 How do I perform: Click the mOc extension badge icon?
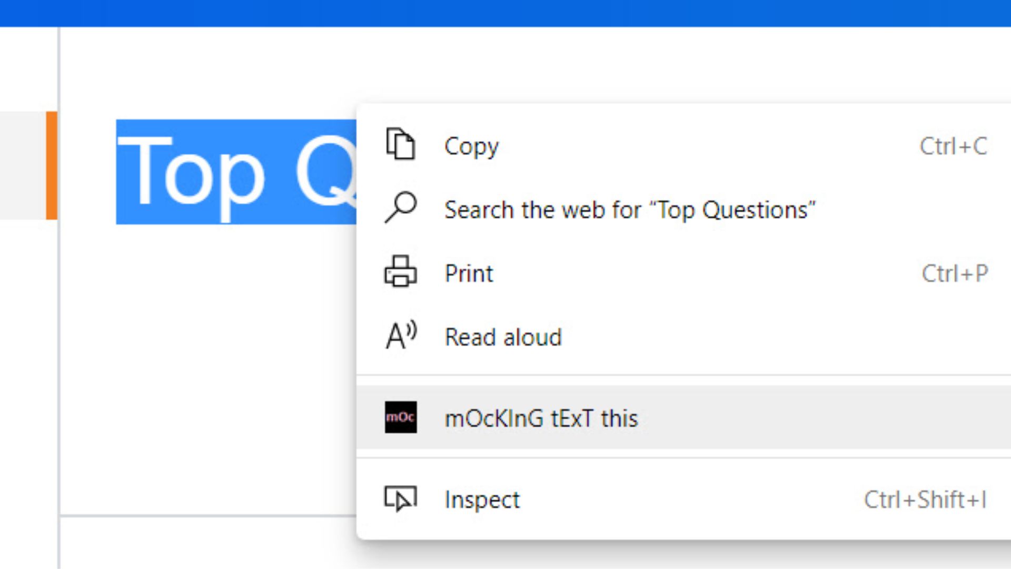401,418
